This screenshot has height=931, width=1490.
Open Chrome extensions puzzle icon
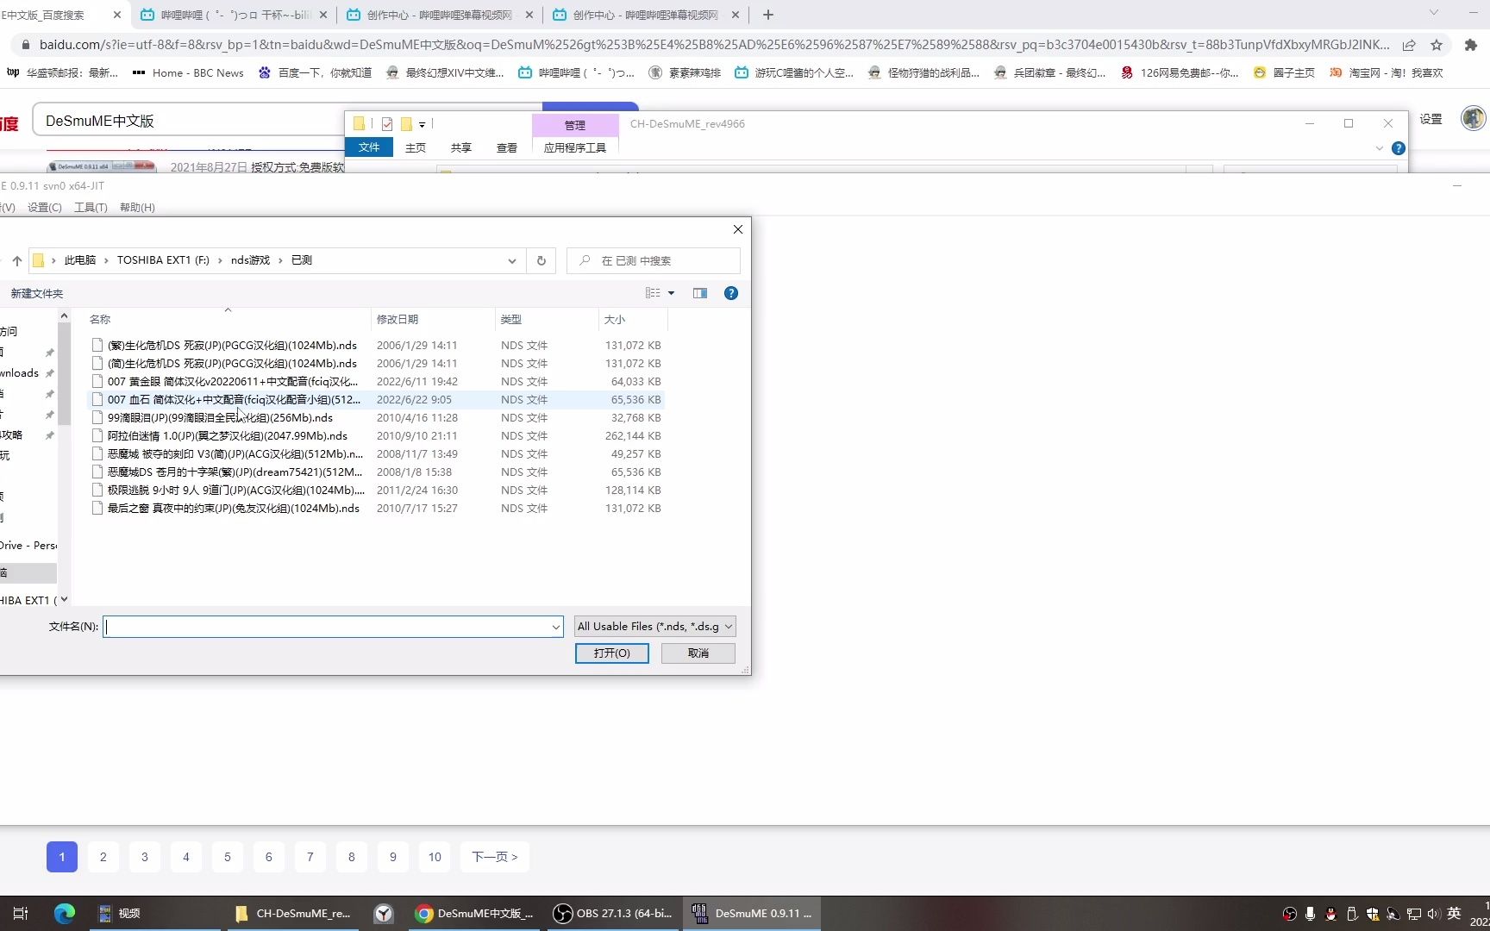point(1471,45)
